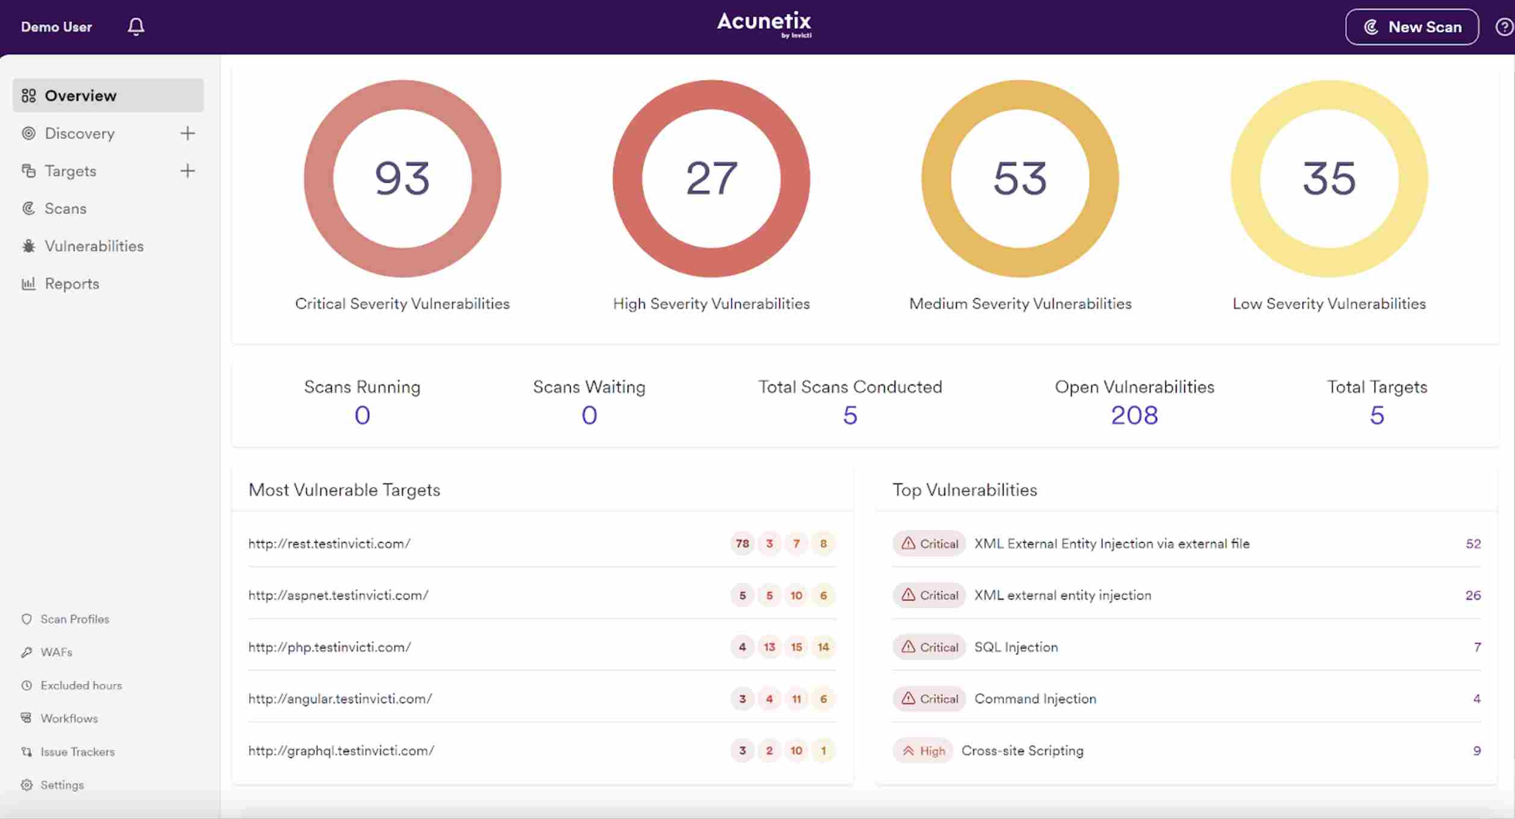Click the WAFs sidebar item

[55, 650]
